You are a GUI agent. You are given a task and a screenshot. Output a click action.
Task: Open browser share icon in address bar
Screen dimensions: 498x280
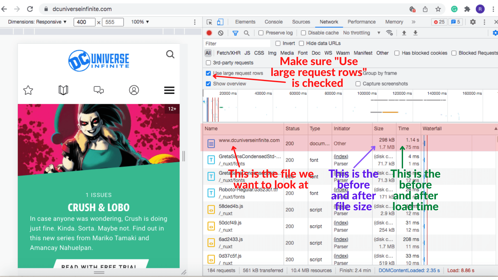pyautogui.click(x=425, y=9)
